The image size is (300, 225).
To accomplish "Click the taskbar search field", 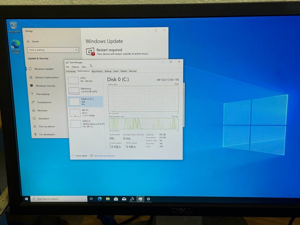I will (53, 199).
